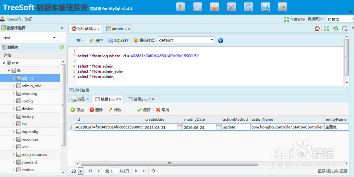Click the SQL editor vertical scrollbar
Viewport: 354px width, 177px height.
pyautogui.click(x=346, y=57)
